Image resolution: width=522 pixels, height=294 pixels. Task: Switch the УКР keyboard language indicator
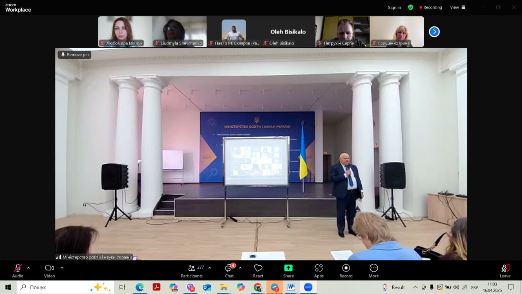point(474,287)
